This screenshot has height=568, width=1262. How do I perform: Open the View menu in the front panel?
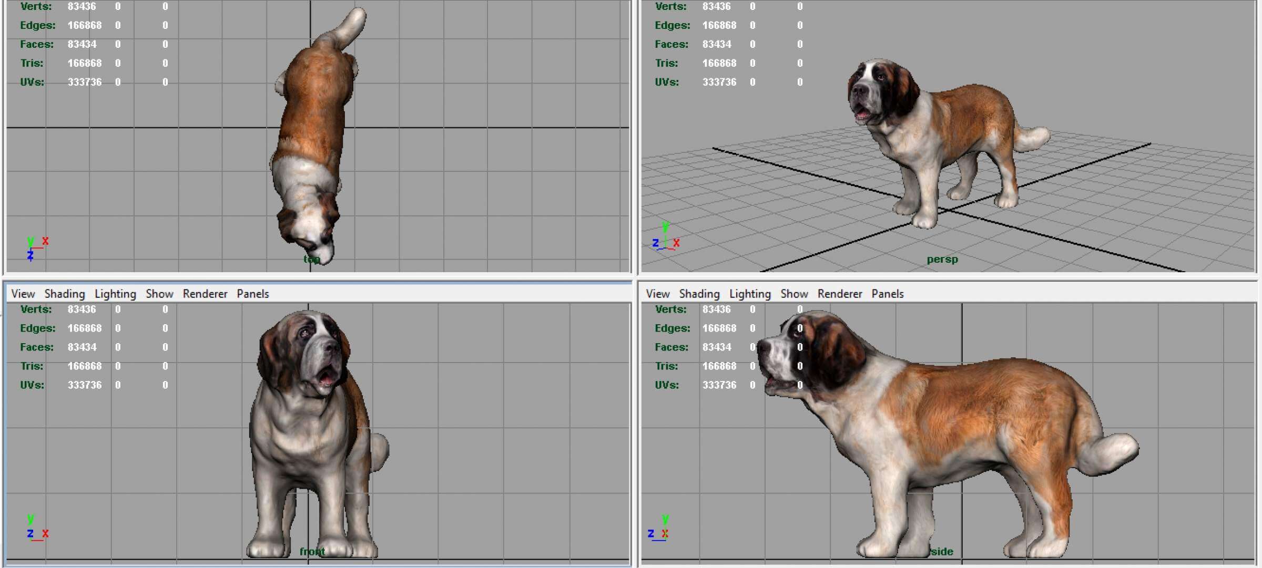tap(23, 294)
